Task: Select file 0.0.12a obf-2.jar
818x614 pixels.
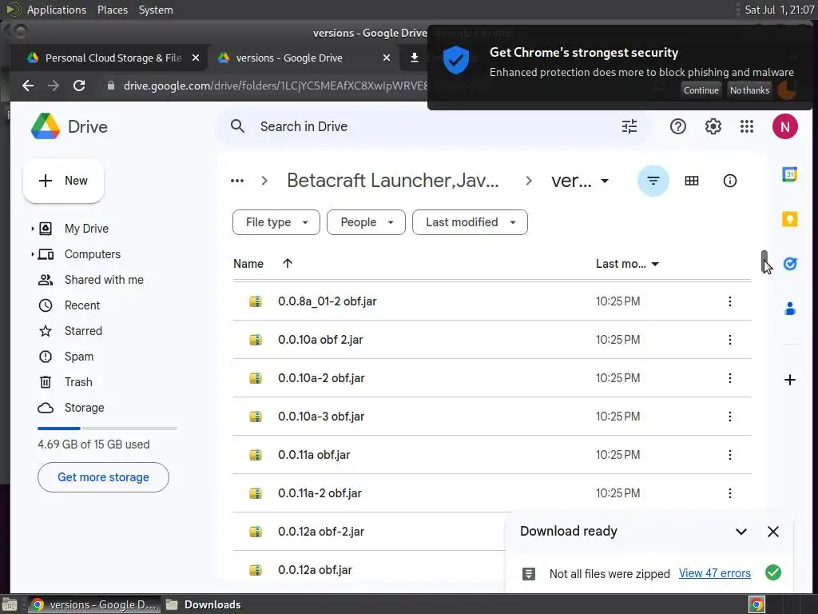Action: click(x=321, y=532)
